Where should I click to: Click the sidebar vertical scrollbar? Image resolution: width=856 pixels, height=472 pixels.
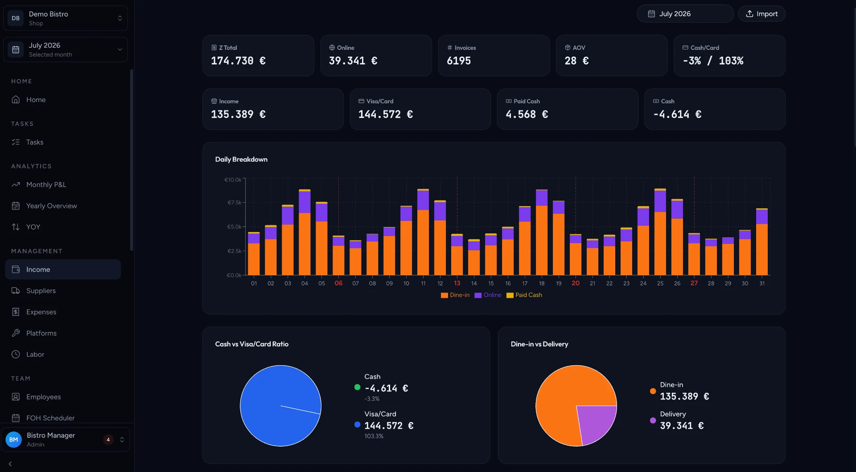click(x=132, y=159)
